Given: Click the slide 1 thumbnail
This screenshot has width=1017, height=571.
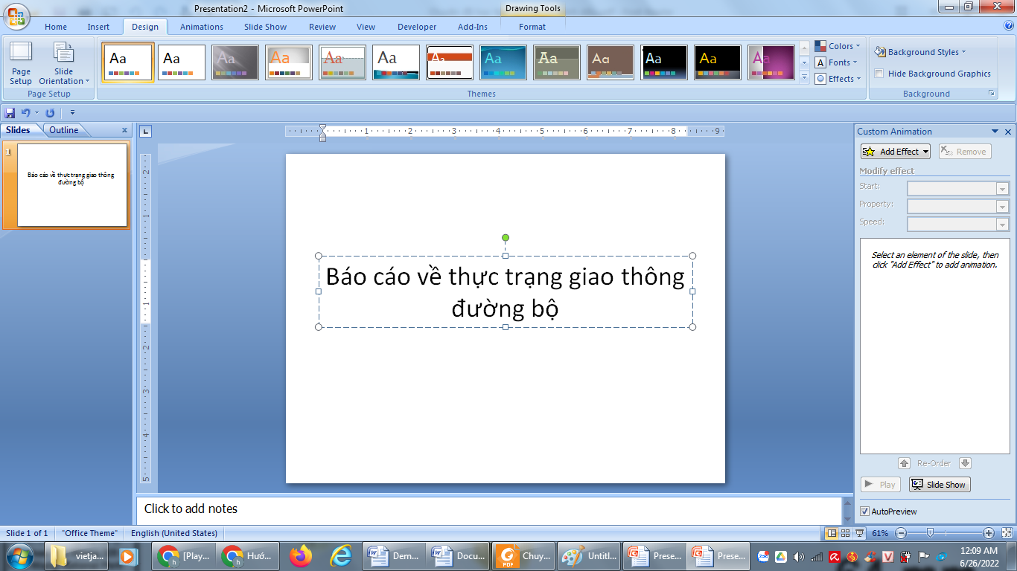Looking at the screenshot, I should [x=72, y=185].
